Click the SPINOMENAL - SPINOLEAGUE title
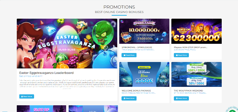Screen dimensions: 238x112 [137, 47]
